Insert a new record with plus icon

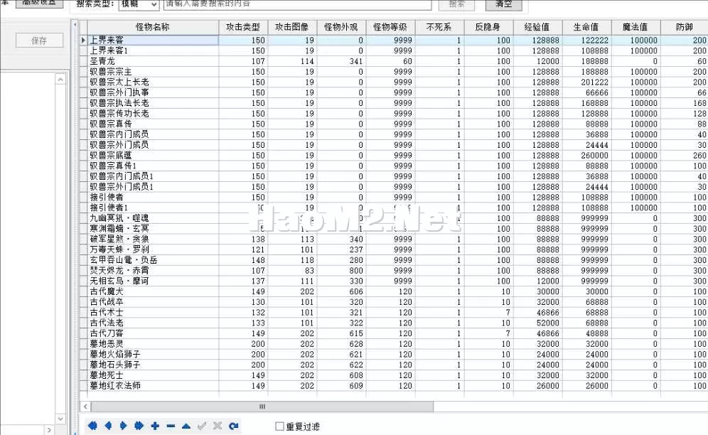coord(155,426)
